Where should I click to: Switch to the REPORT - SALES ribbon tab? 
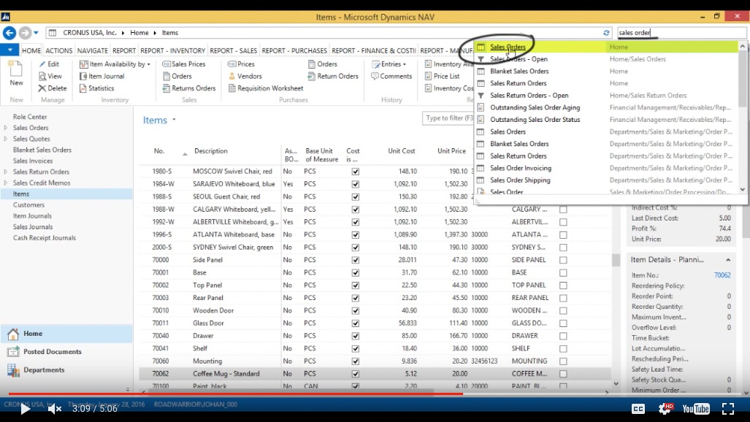(234, 50)
